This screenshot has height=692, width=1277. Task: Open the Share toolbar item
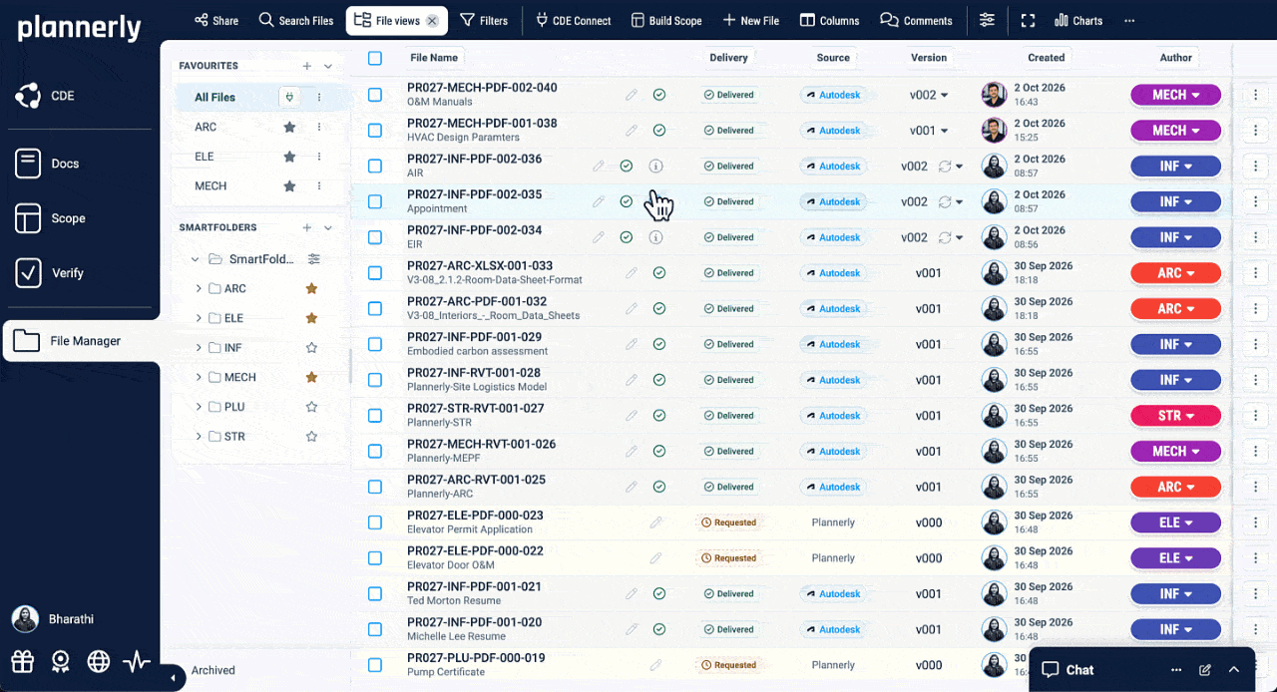pyautogui.click(x=215, y=20)
